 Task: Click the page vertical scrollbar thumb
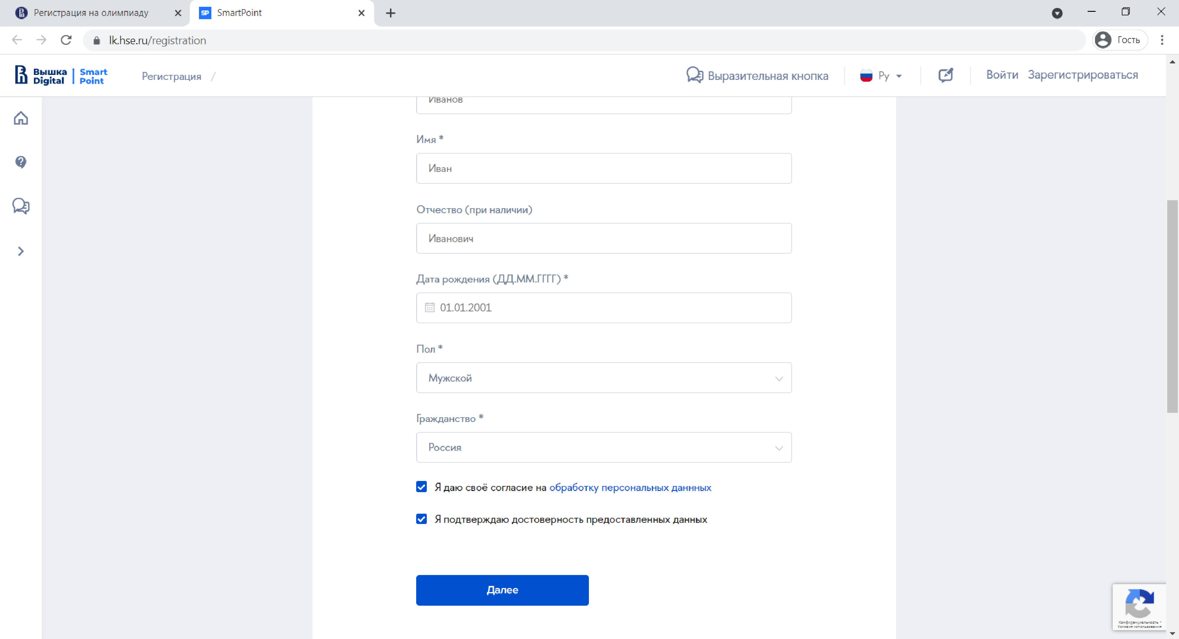pyautogui.click(x=1172, y=306)
